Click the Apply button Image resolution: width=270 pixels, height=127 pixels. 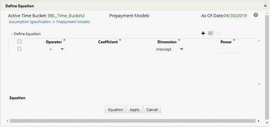134,110
